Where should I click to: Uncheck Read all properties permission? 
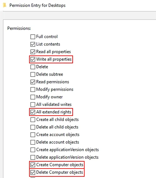[x=33, y=52]
